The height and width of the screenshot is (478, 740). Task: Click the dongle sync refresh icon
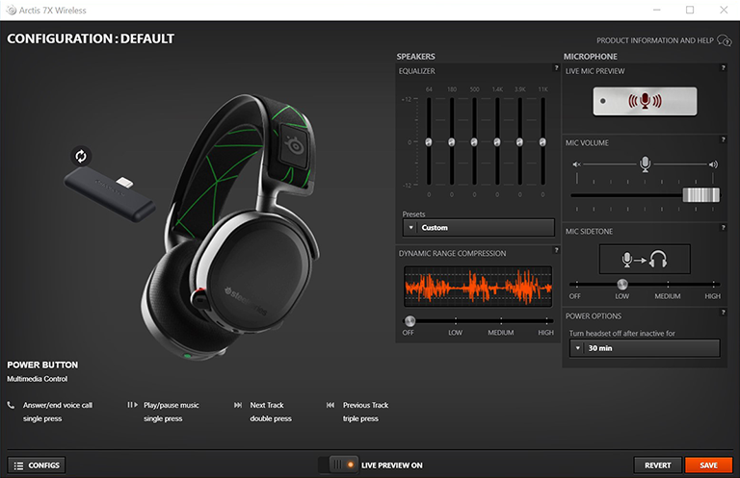(81, 156)
